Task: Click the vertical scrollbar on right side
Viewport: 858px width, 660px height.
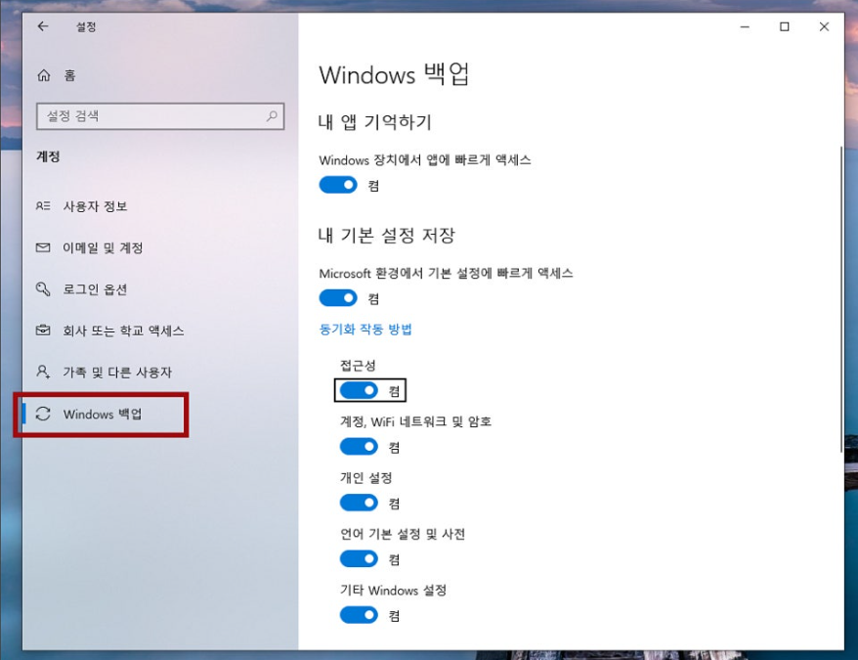Action: point(841,299)
